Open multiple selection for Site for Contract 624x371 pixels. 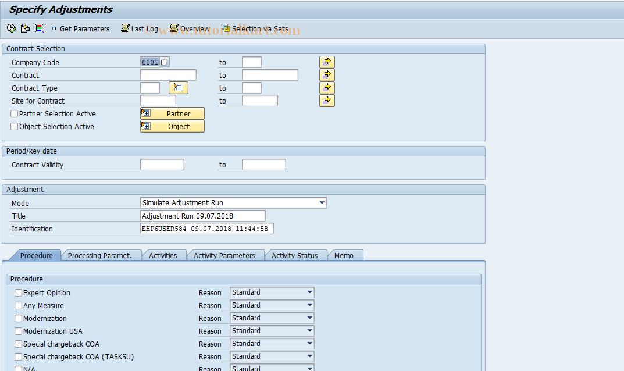click(327, 101)
